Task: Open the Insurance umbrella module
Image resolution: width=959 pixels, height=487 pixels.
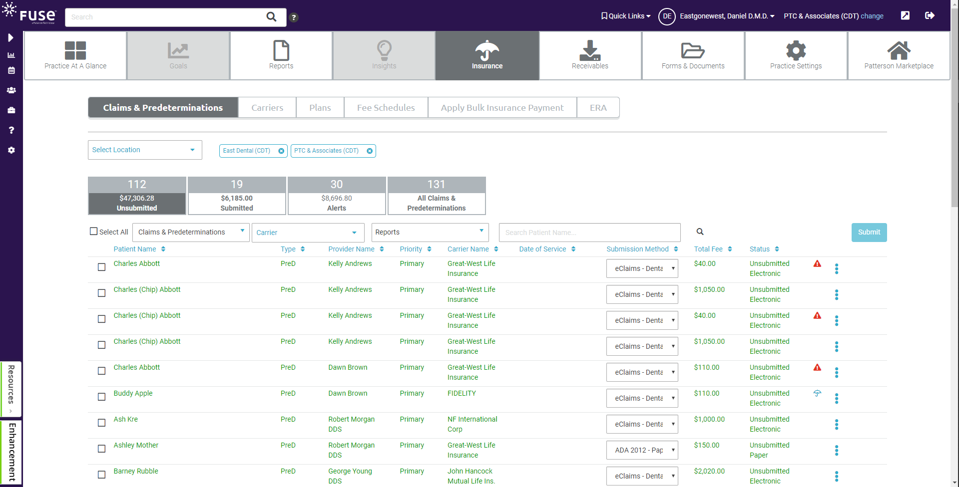Action: (487, 55)
